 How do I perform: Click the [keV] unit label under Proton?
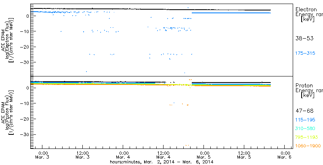(x=307, y=95)
